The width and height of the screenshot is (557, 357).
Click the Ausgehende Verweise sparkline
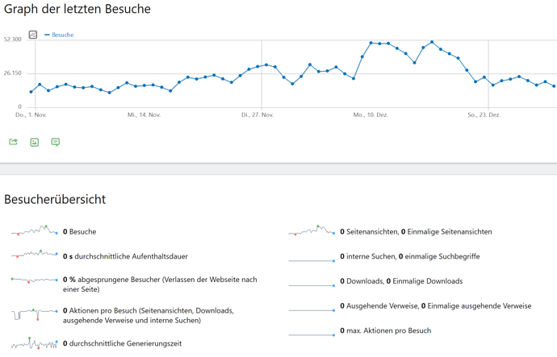[312, 310]
